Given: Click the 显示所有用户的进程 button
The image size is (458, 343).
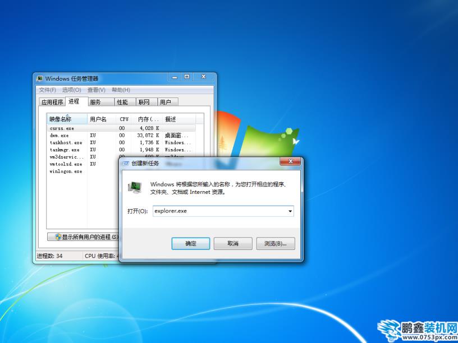Looking at the screenshot, I should pyautogui.click(x=83, y=237).
